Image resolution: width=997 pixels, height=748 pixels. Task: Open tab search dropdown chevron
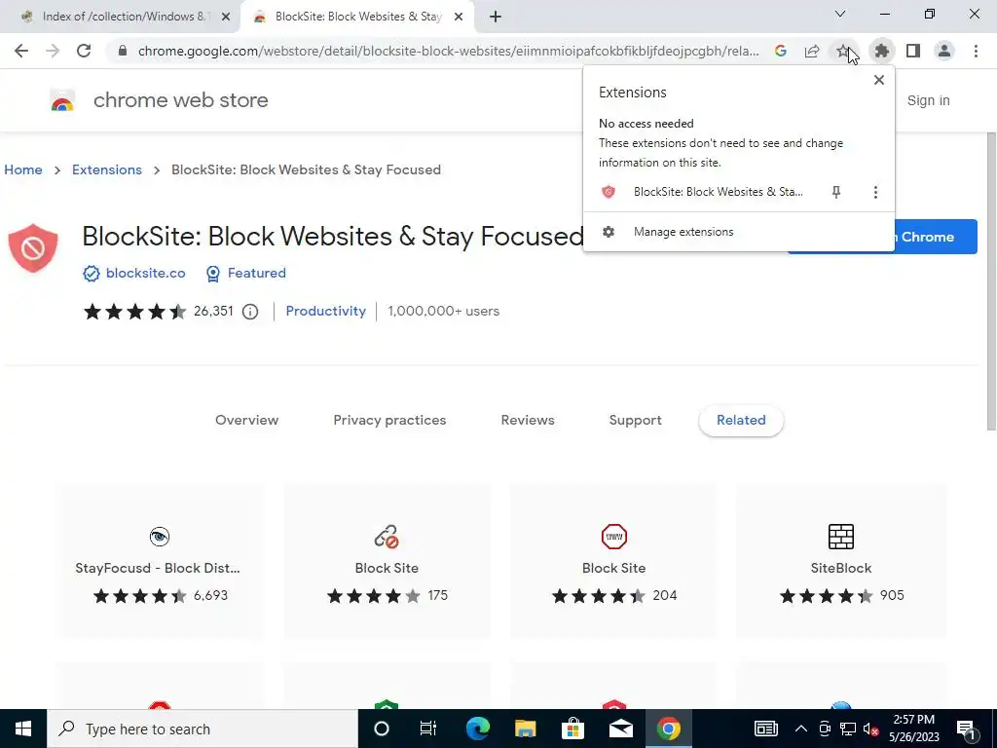[x=840, y=14]
